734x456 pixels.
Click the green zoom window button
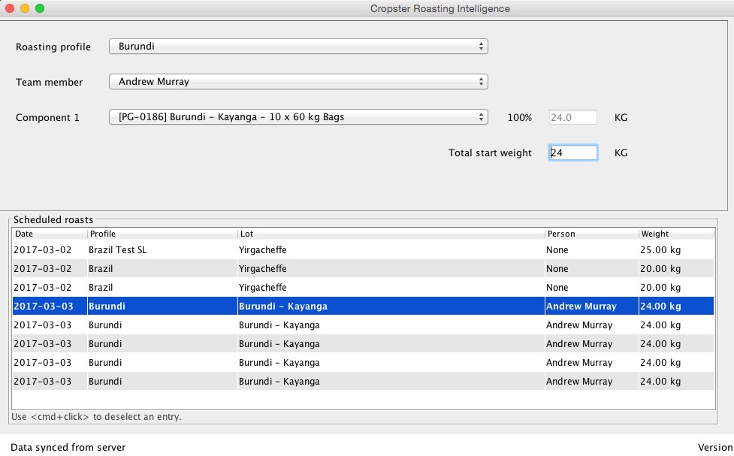[x=40, y=8]
